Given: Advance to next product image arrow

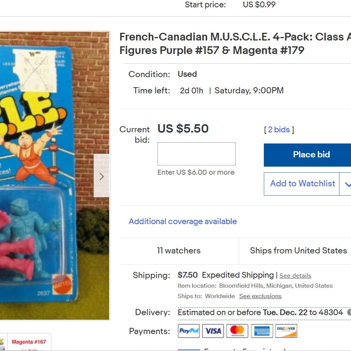Looking at the screenshot, I should pos(101,175).
